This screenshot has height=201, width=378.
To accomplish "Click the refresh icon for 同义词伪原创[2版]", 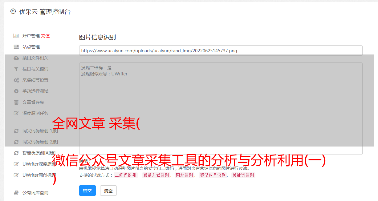I will (16, 142).
